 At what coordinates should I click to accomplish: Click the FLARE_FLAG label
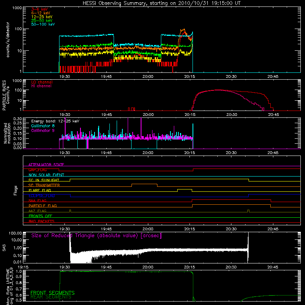pos(40,190)
